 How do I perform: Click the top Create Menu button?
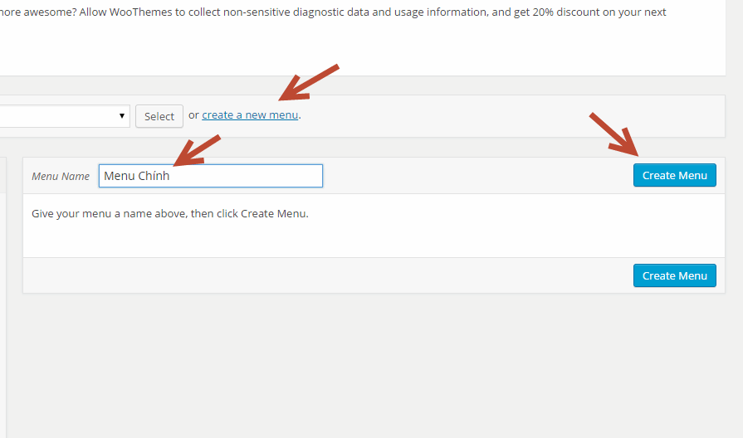pos(674,175)
